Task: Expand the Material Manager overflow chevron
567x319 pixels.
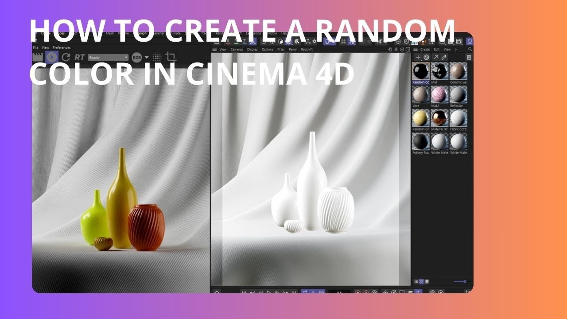Action: pyautogui.click(x=456, y=49)
